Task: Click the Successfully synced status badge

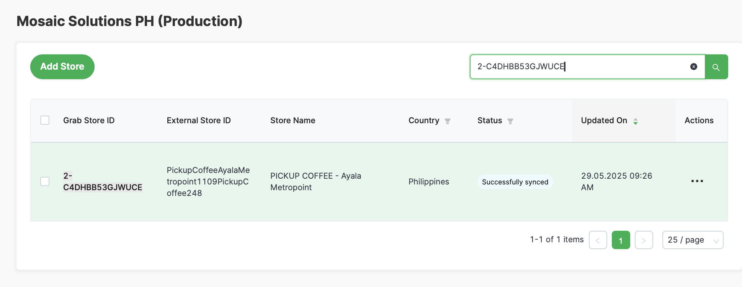Action: pos(515,182)
